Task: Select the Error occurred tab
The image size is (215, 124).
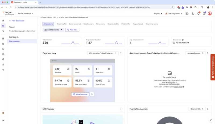Action: click(75, 24)
